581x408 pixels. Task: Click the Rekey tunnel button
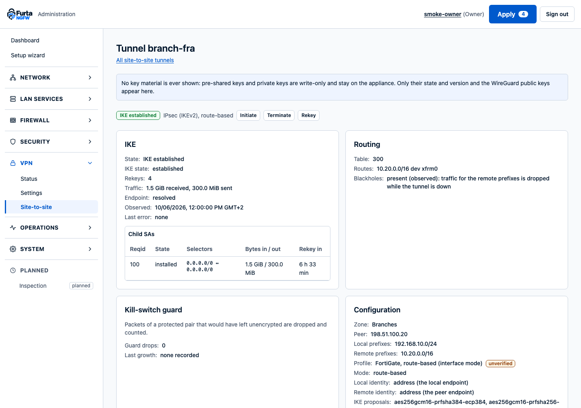[x=309, y=115]
